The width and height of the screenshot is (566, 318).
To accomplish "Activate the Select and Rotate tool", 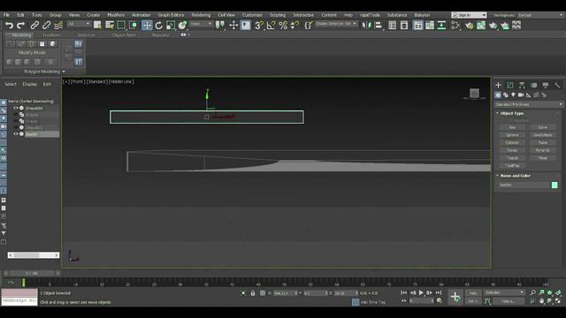I will pyautogui.click(x=159, y=26).
